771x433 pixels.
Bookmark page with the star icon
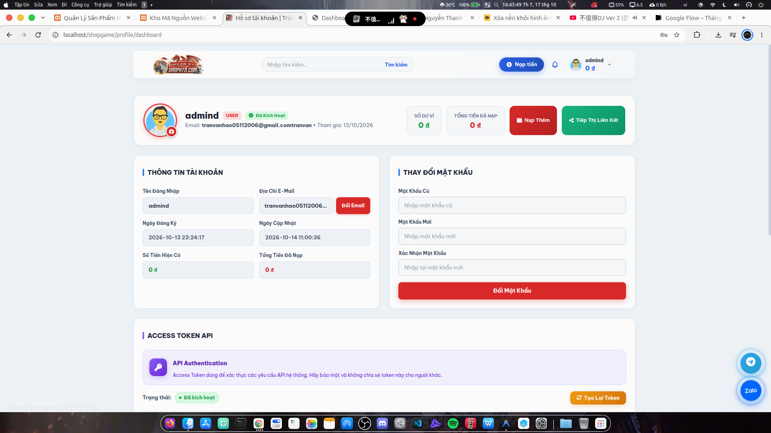(677, 35)
